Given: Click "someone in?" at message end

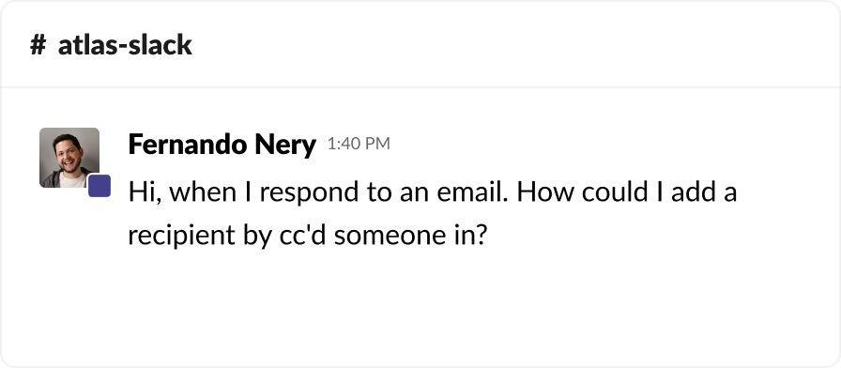Looking at the screenshot, I should click(410, 236).
